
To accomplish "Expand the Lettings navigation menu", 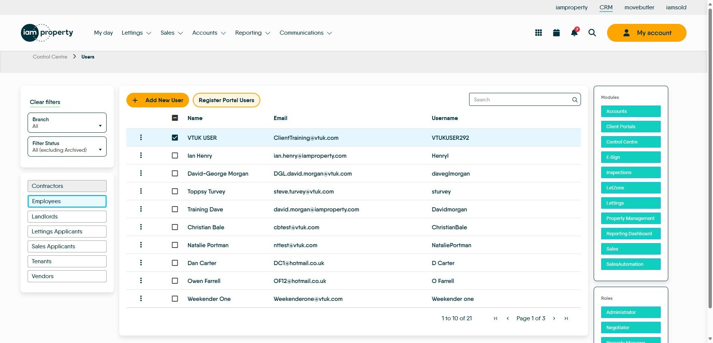I will 136,33.
